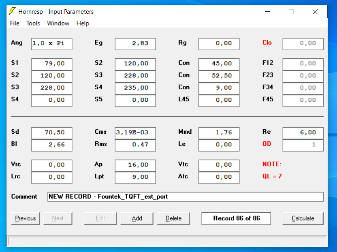Select the Eg field with 2,83

coord(135,44)
